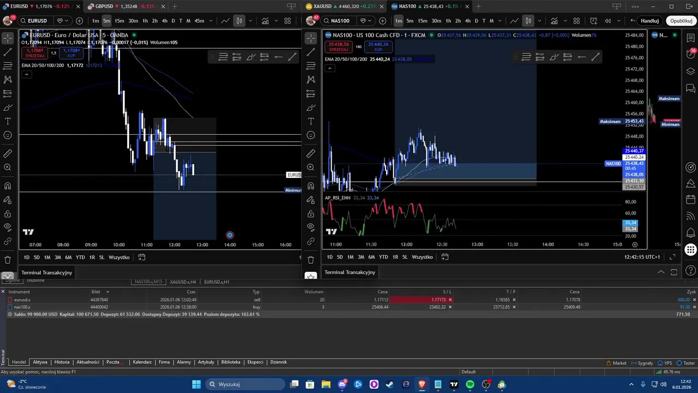The height and width of the screenshot is (393, 698).
Task: Select the crosshair cursor tool in EURUSD chart
Action: tap(8, 38)
